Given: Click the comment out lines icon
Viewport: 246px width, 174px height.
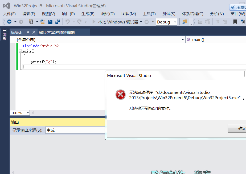Looking at the screenshot, I should tap(218, 22).
